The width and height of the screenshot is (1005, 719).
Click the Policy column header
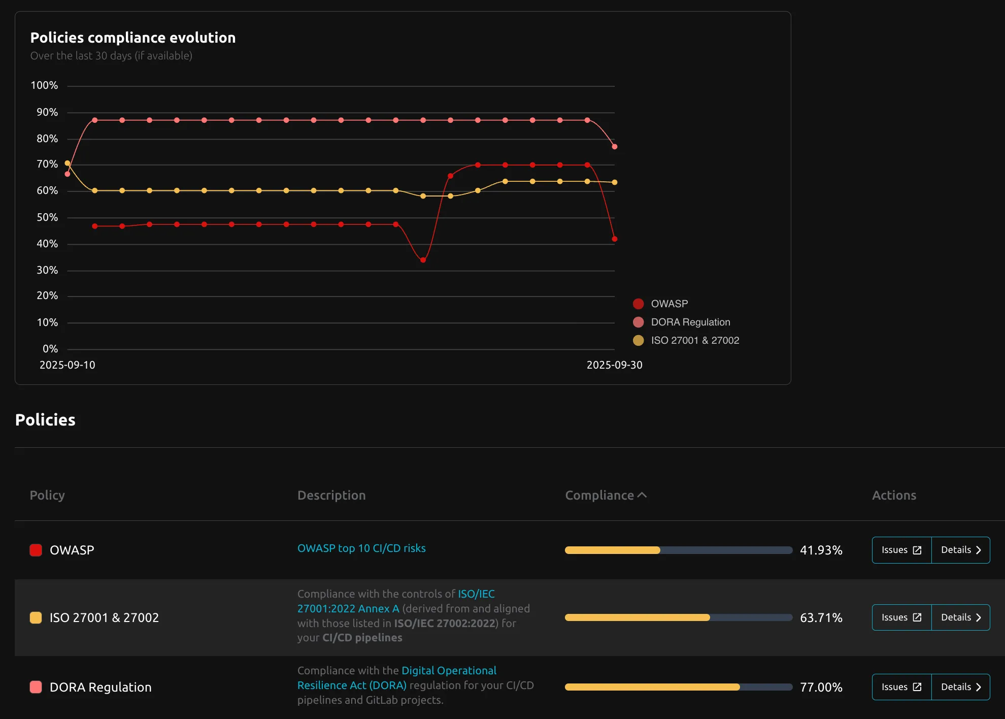pyautogui.click(x=47, y=495)
